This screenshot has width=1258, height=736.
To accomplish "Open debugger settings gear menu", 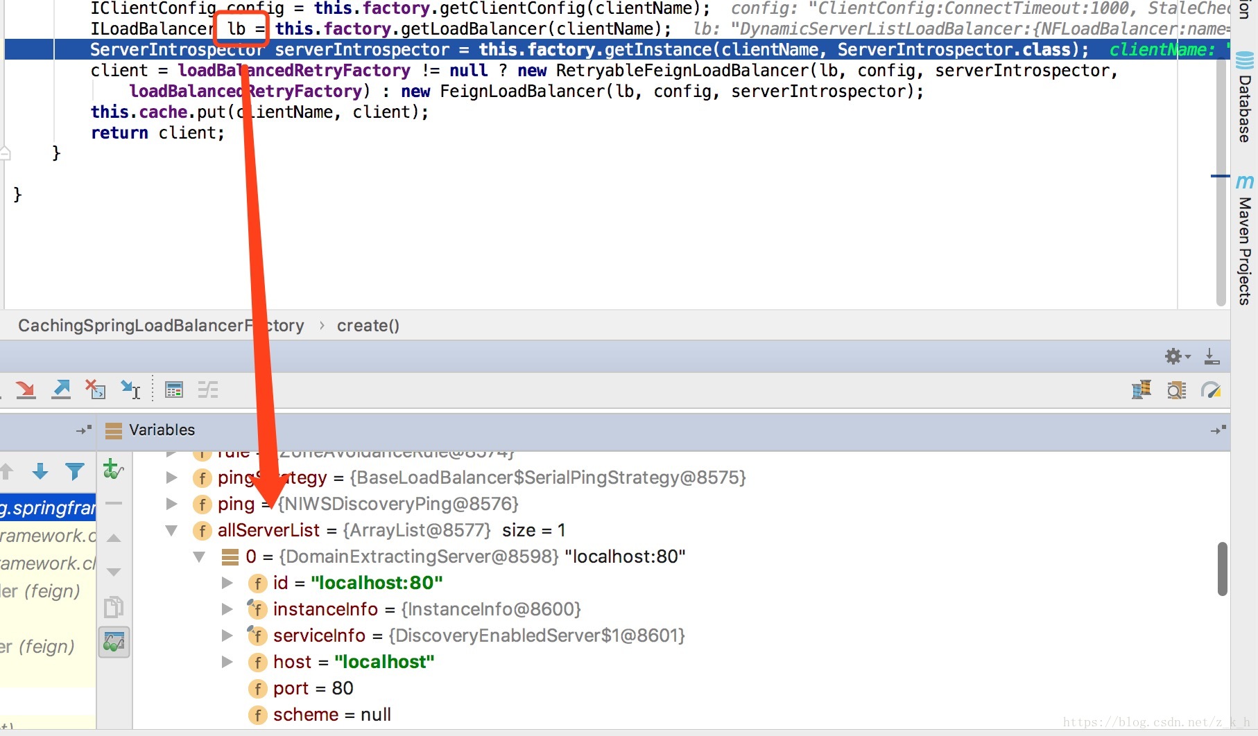I will 1177,356.
